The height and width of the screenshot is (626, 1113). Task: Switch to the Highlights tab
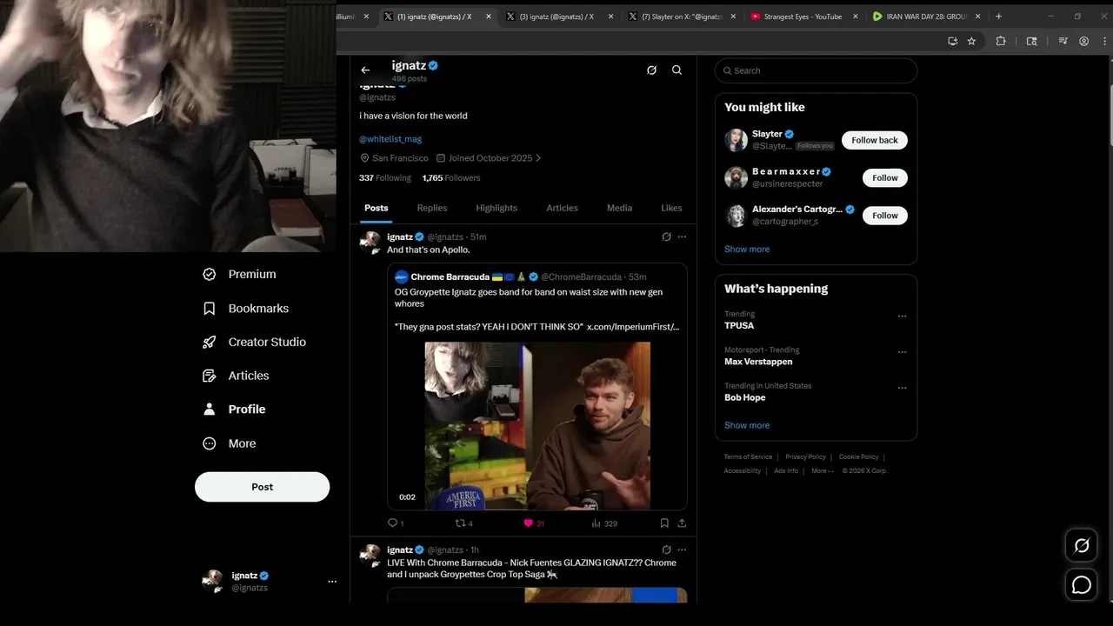[x=497, y=209]
